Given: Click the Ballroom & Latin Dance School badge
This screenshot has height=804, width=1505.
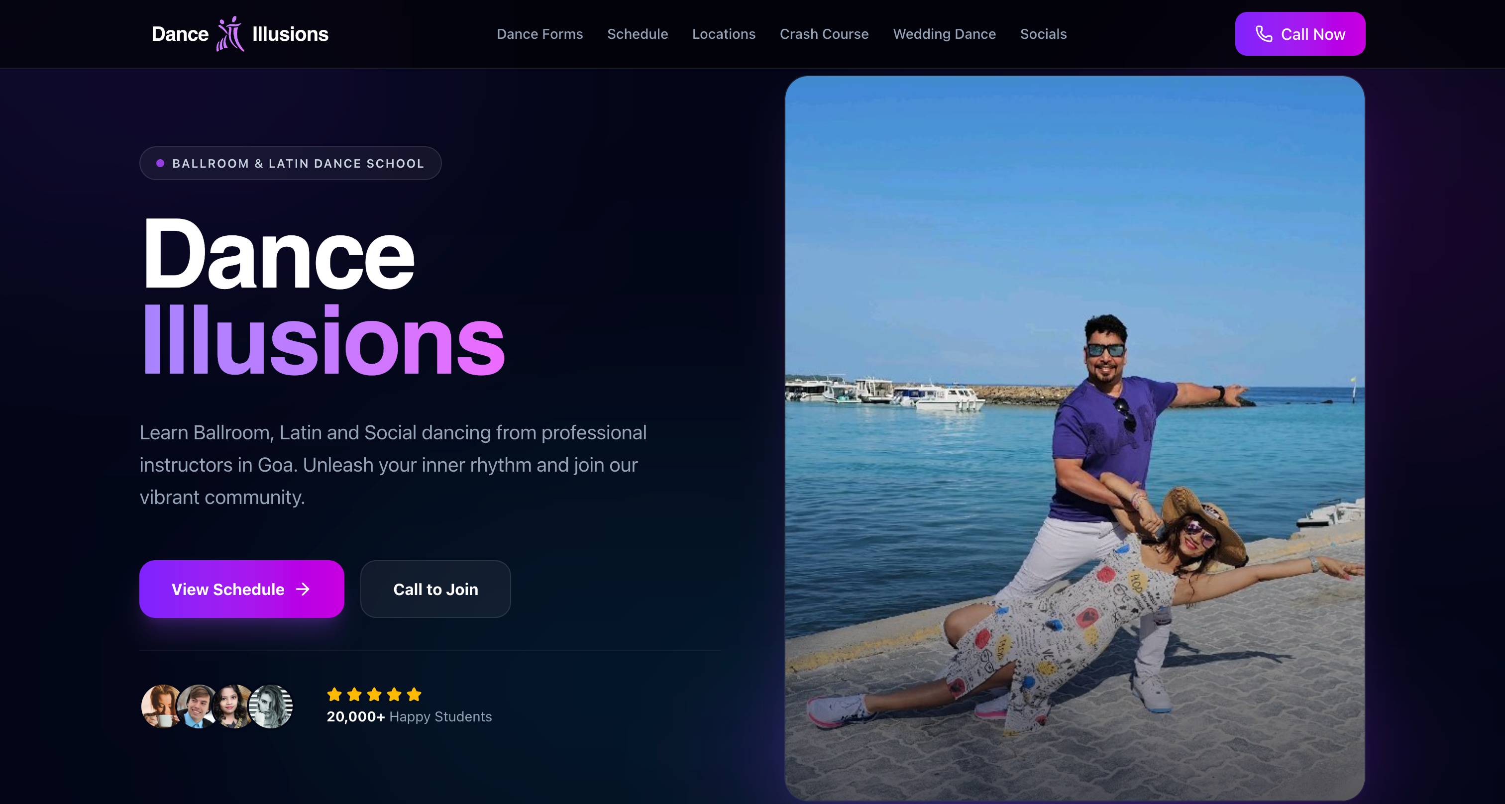Looking at the screenshot, I should [x=290, y=164].
